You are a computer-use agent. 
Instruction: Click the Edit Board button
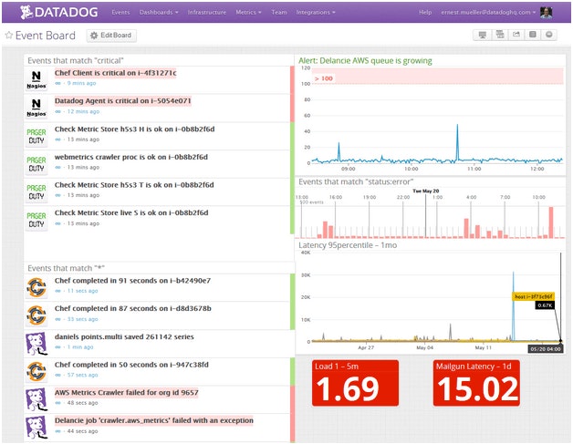(111, 35)
